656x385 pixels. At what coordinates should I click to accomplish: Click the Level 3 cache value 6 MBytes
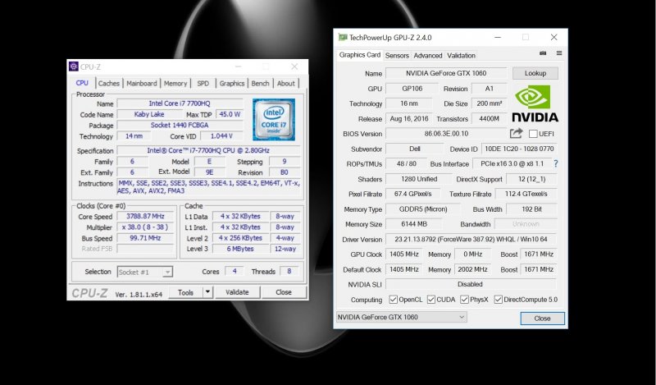[x=240, y=249]
